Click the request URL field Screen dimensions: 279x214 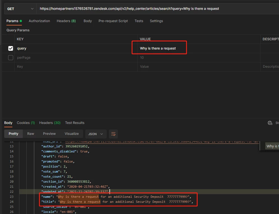pos(158,9)
